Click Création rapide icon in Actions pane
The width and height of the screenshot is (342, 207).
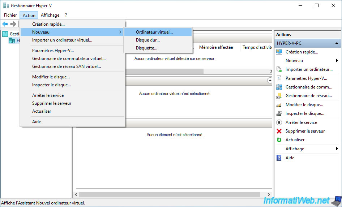tap(279, 52)
